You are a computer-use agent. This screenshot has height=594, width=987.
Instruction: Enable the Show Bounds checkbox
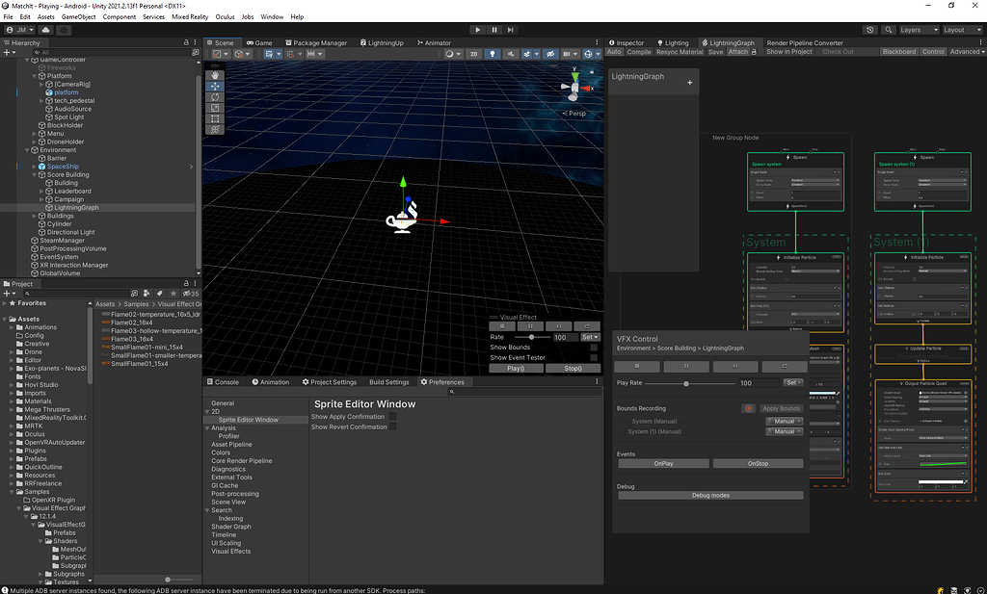(x=593, y=348)
